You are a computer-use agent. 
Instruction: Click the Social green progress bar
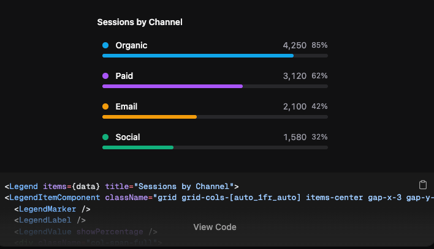(x=138, y=147)
